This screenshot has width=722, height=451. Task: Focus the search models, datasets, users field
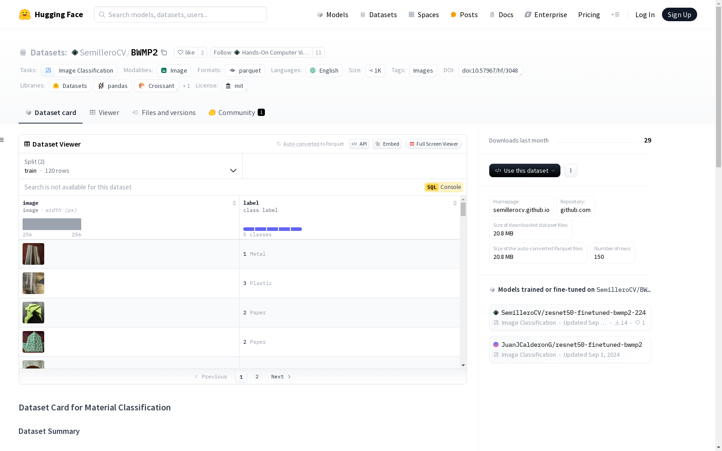180,14
